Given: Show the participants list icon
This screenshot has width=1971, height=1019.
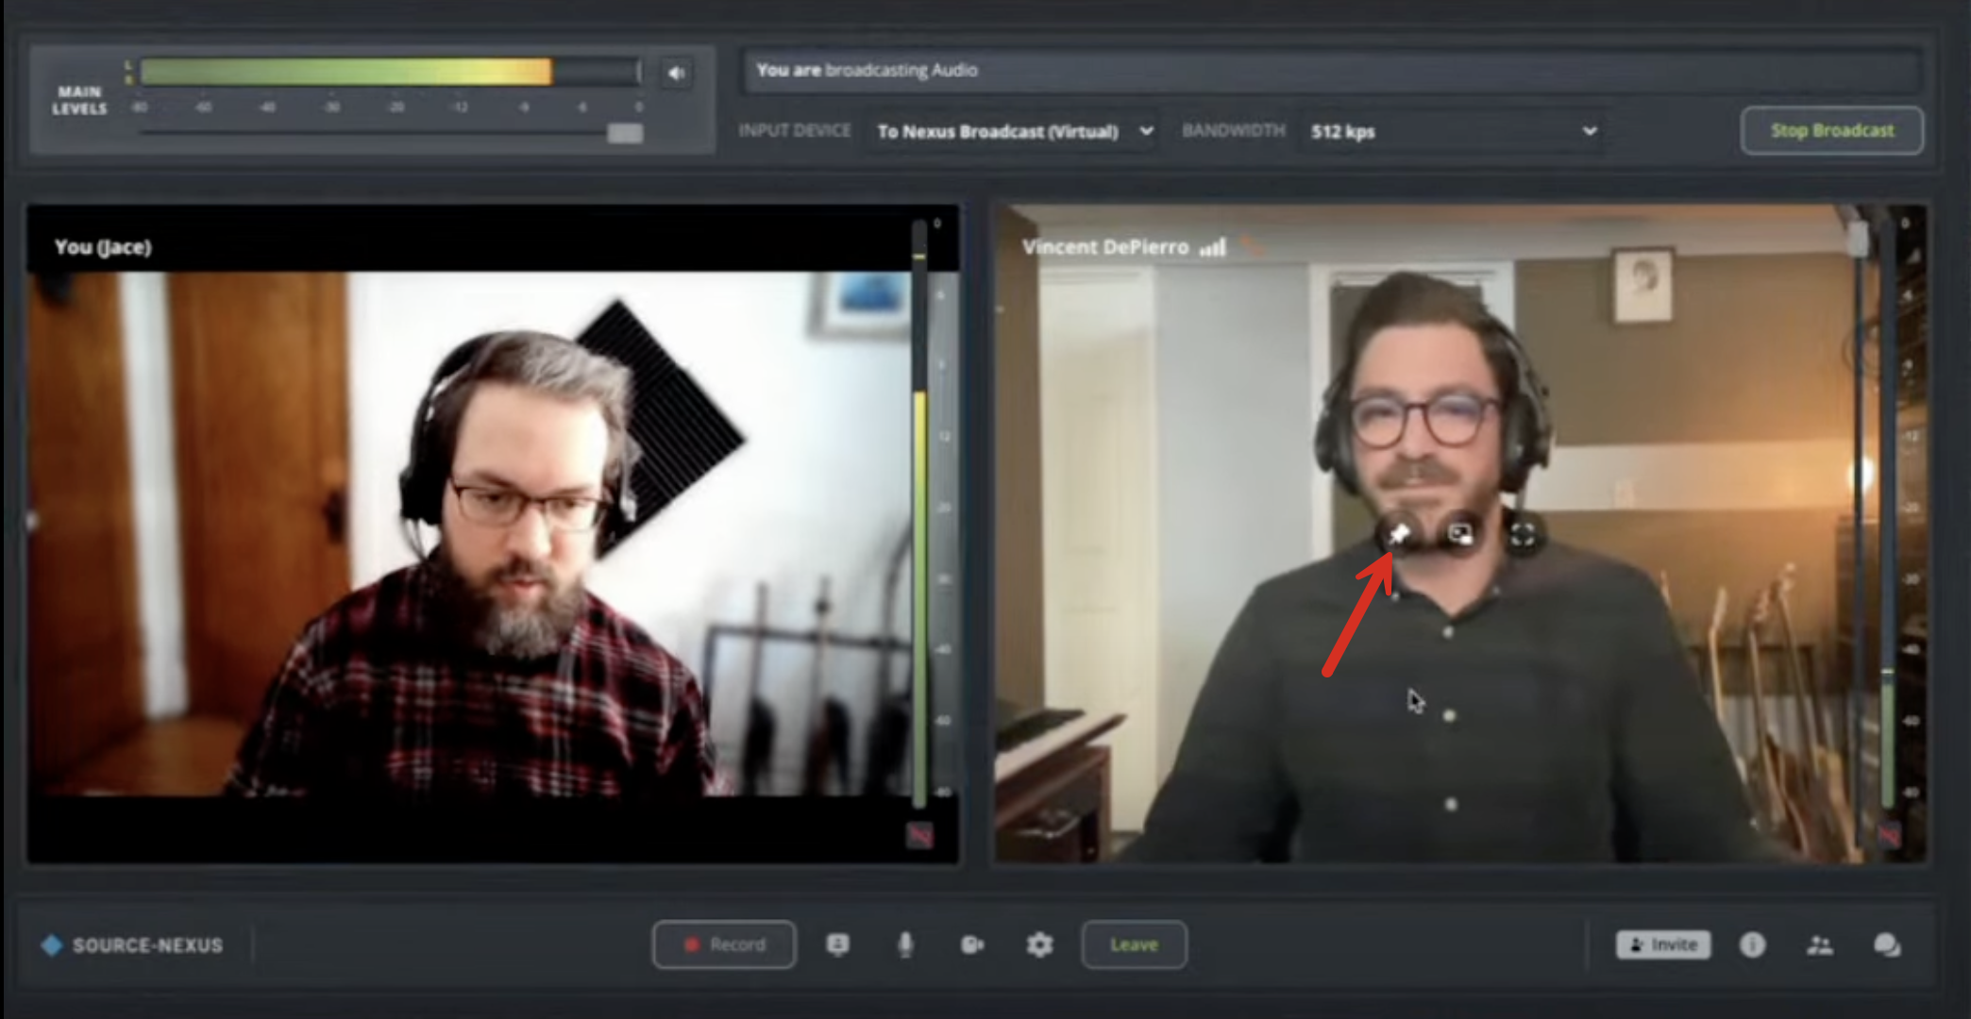Looking at the screenshot, I should pyautogui.click(x=1819, y=944).
